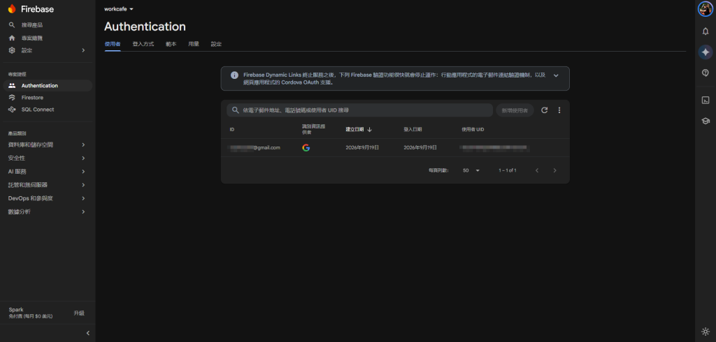Click the Spark plan label
716x342 pixels.
pyautogui.click(x=16, y=310)
